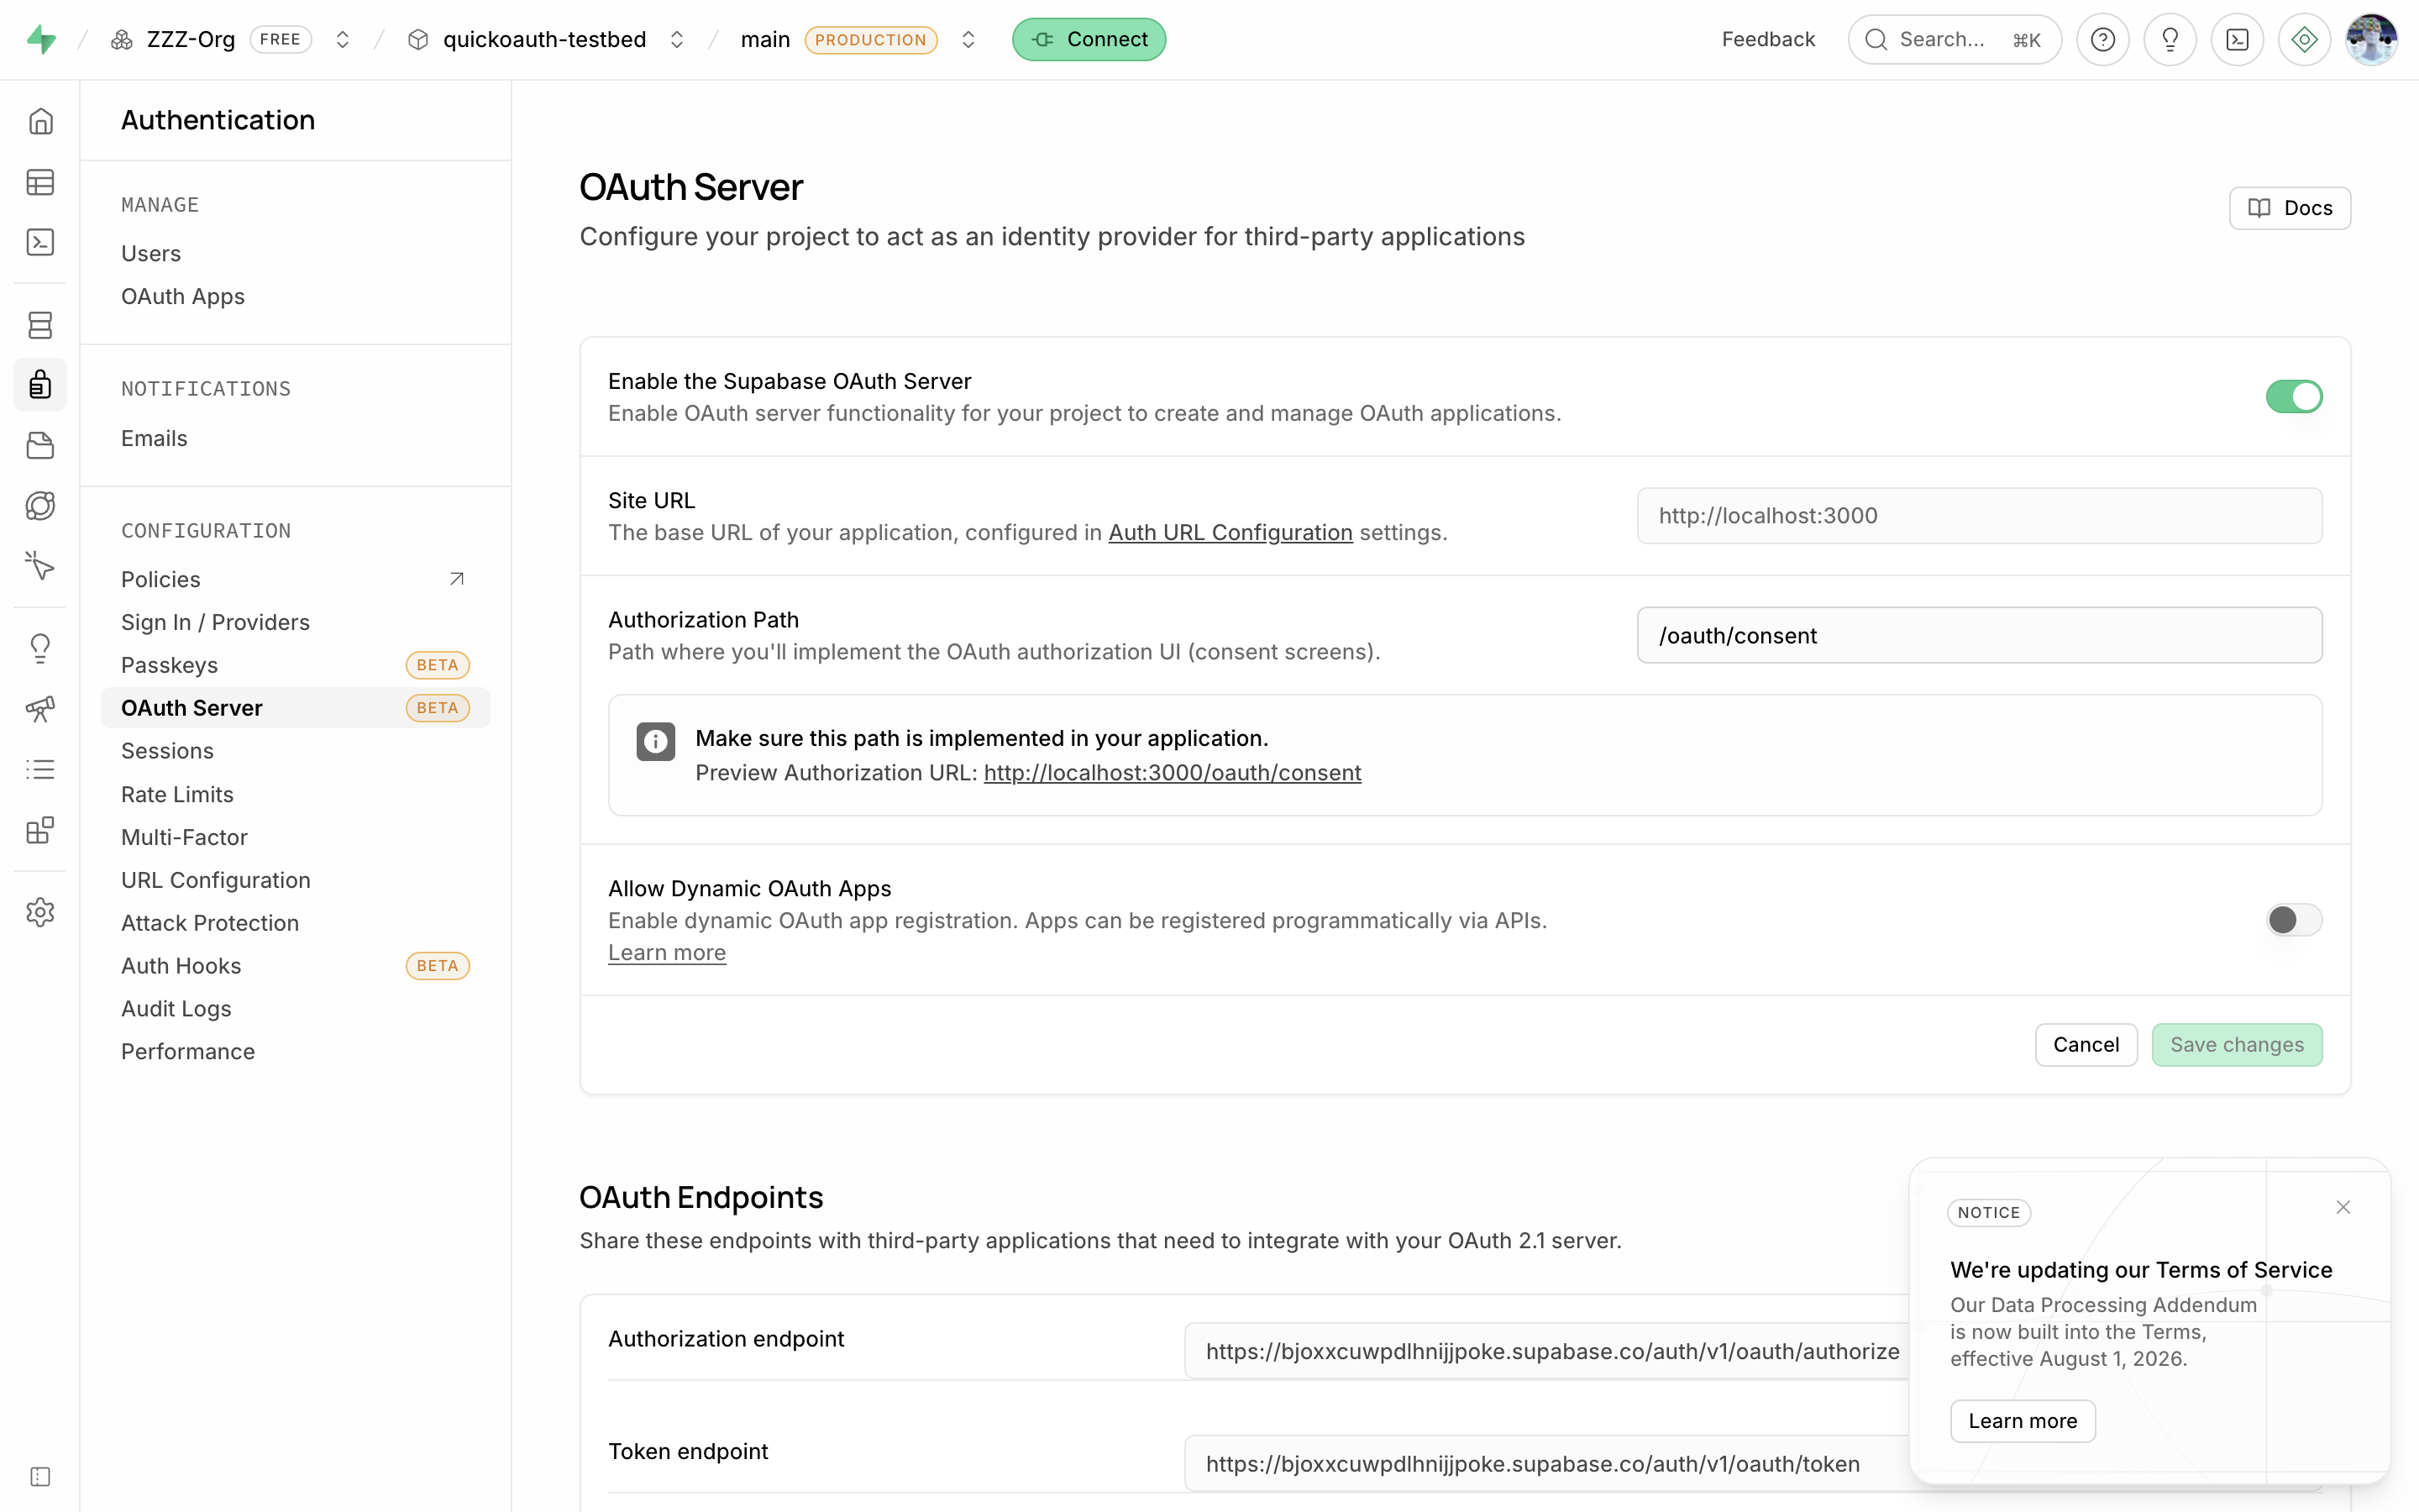Click Learn more in Terms notice
Screen dimensions: 2419x1512
pos(2023,1421)
